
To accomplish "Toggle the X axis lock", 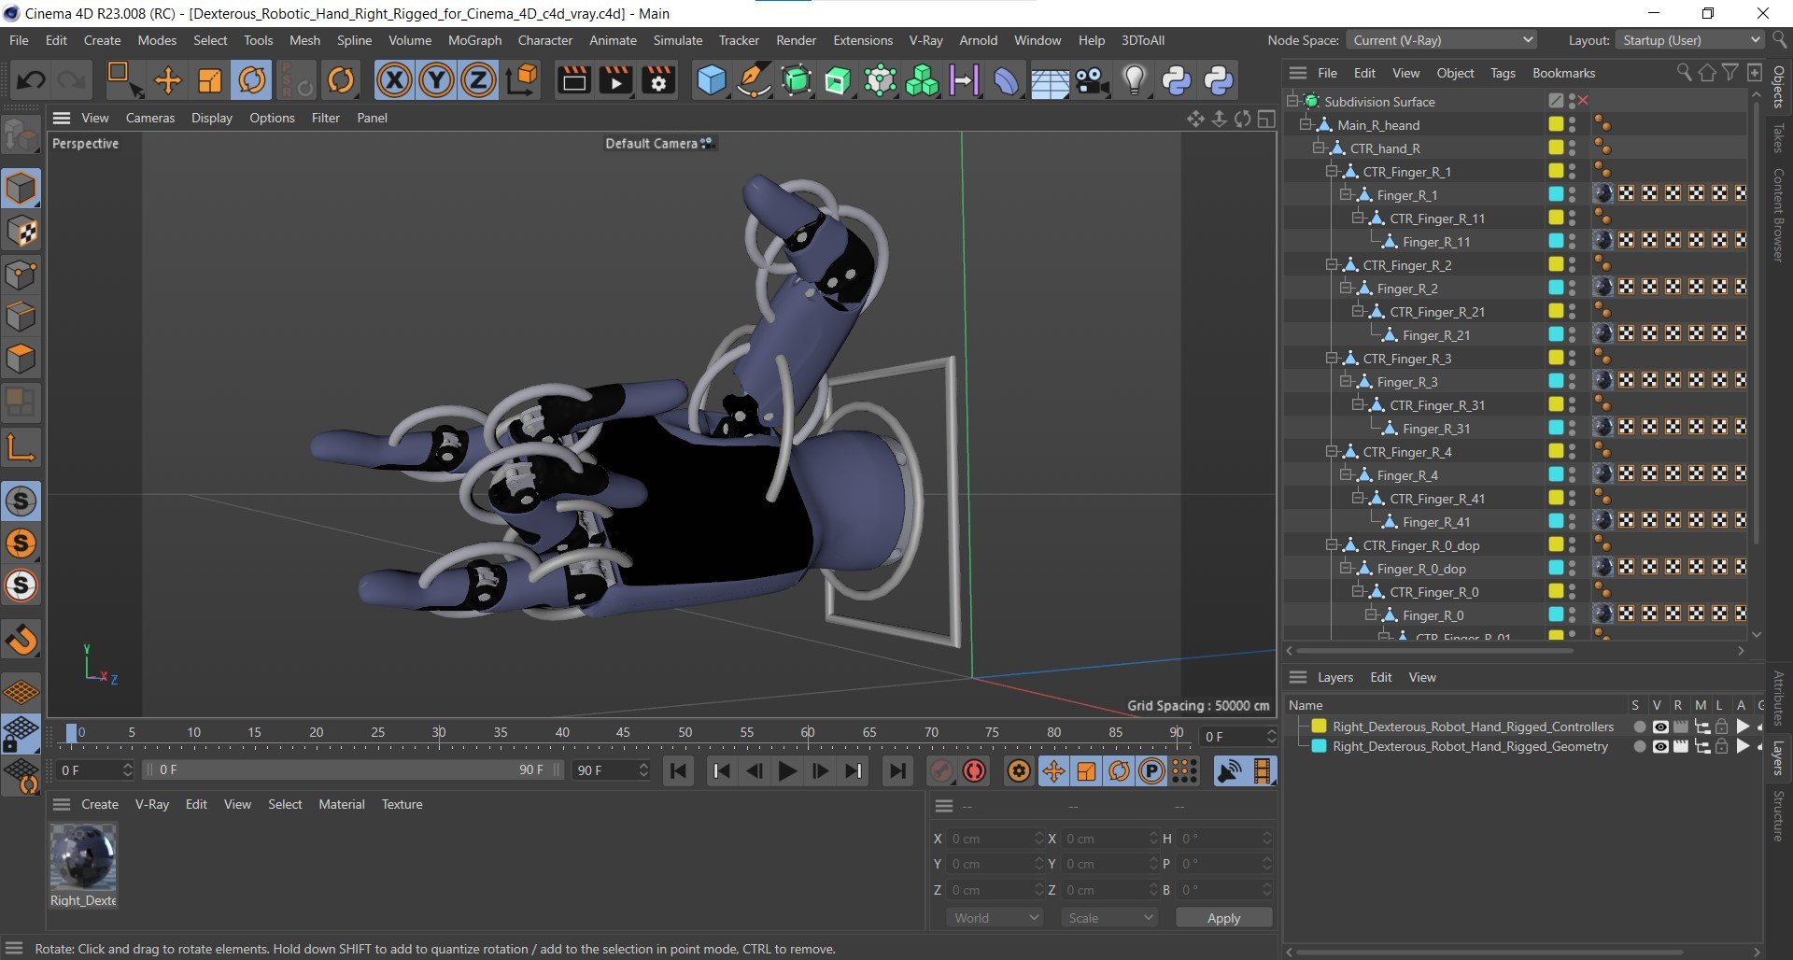I will pos(394,80).
